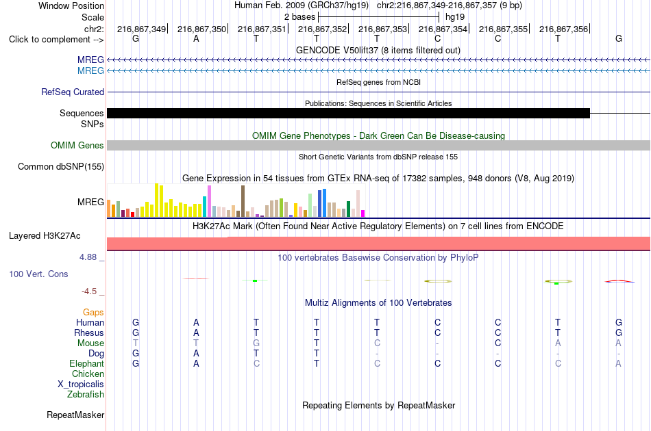Click the GTEx 'Gene Expression in 54 tissues' title
Image resolution: width=651 pixels, height=431 pixels.
[x=378, y=178]
